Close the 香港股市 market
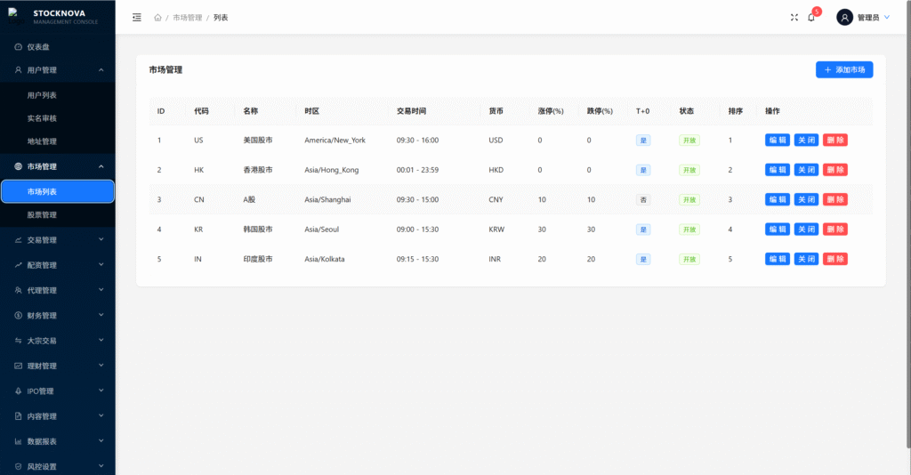Image resolution: width=911 pixels, height=475 pixels. pyautogui.click(x=806, y=170)
